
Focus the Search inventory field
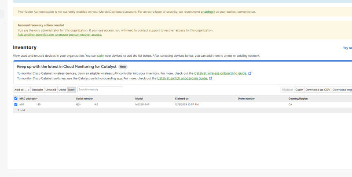[x=100, y=90]
